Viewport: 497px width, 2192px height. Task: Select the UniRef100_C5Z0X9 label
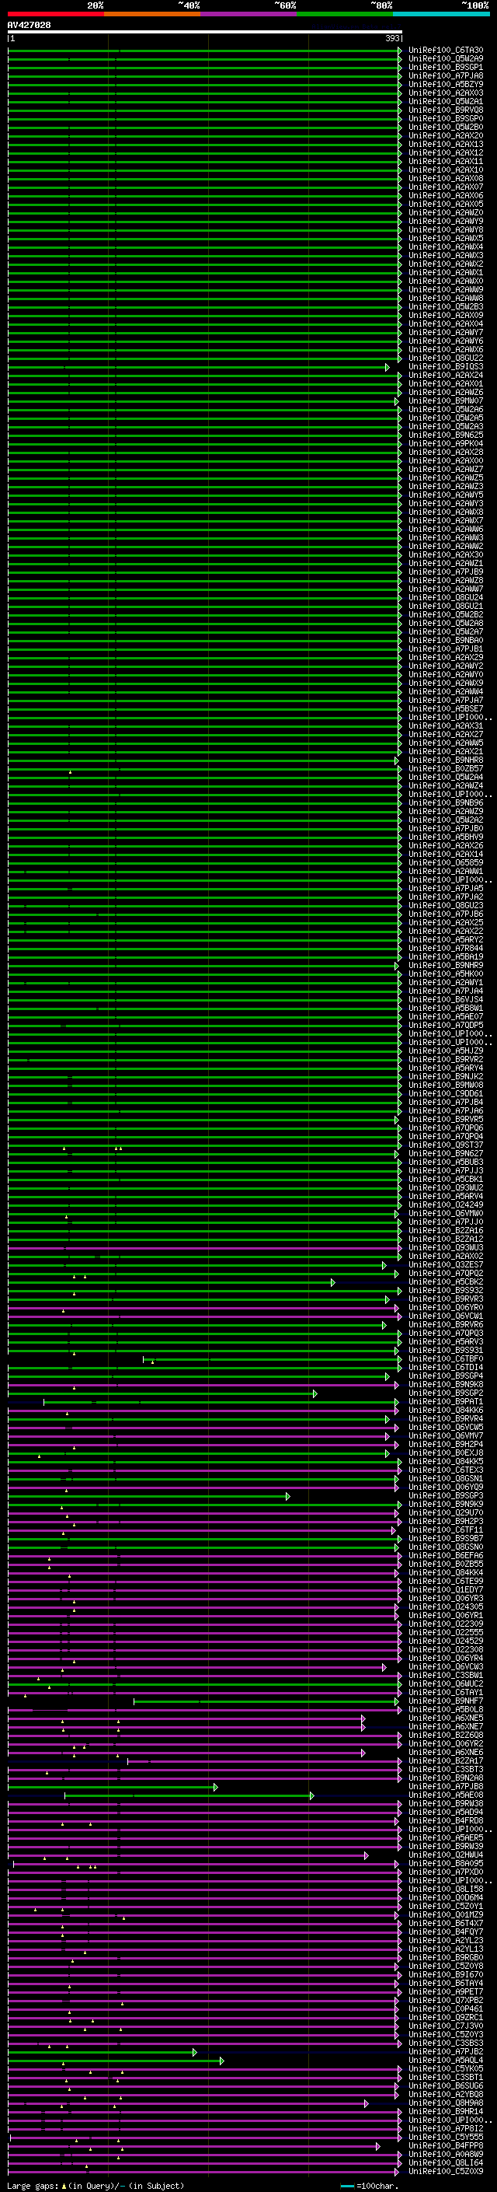point(446,2171)
